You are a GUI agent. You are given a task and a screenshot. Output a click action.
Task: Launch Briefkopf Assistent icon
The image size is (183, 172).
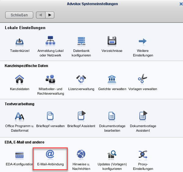[x=81, y=115]
